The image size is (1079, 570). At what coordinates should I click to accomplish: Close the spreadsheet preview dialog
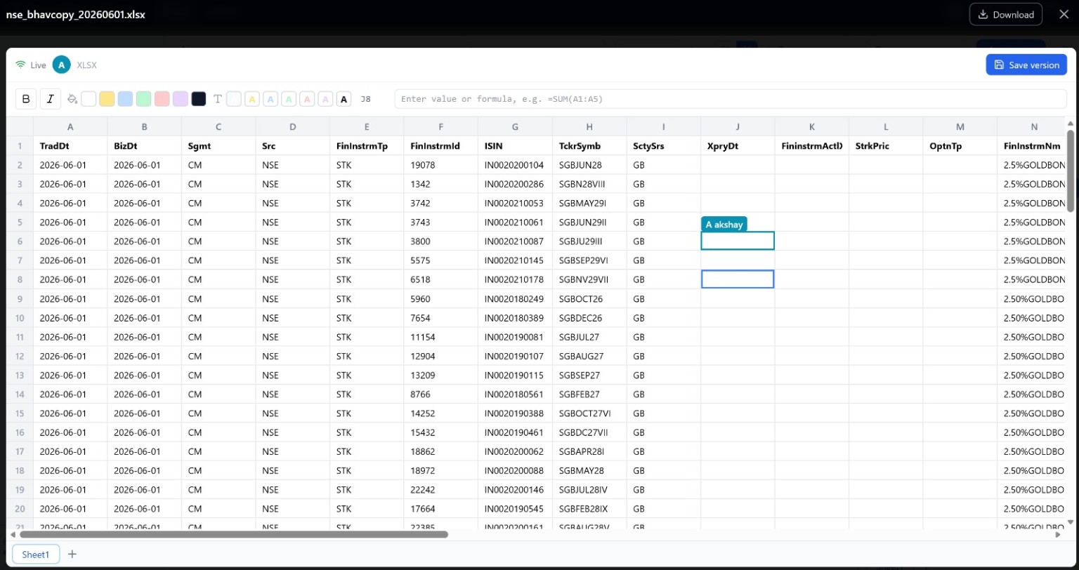coord(1064,14)
